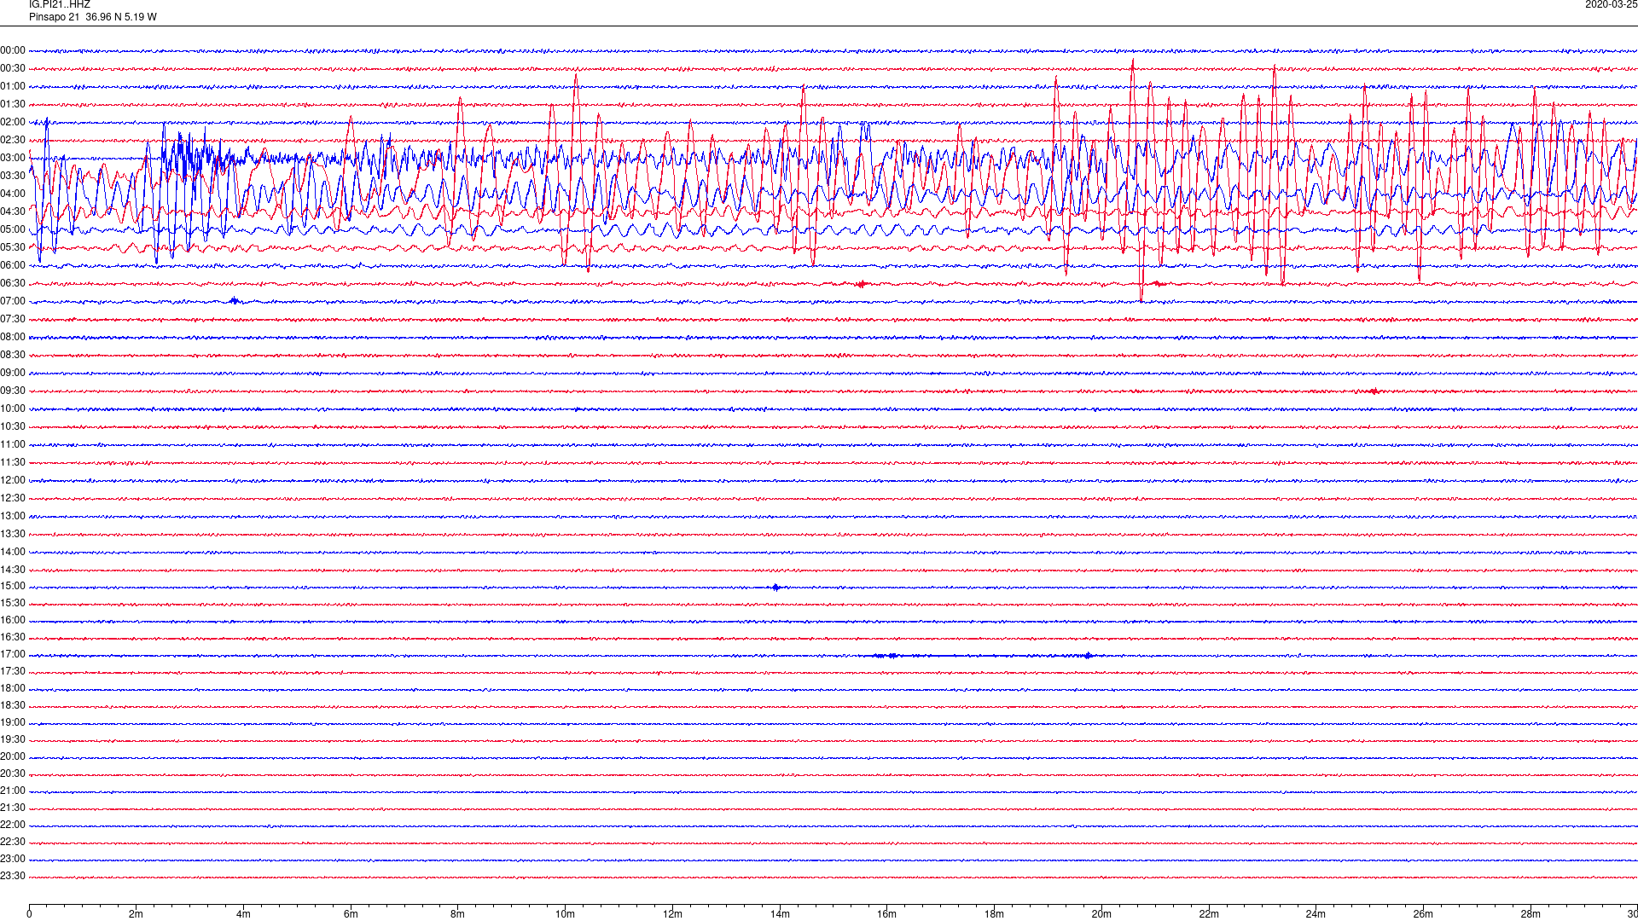1638x921 pixels.
Task: Select the 00:00 trace time label
Action: point(13,51)
